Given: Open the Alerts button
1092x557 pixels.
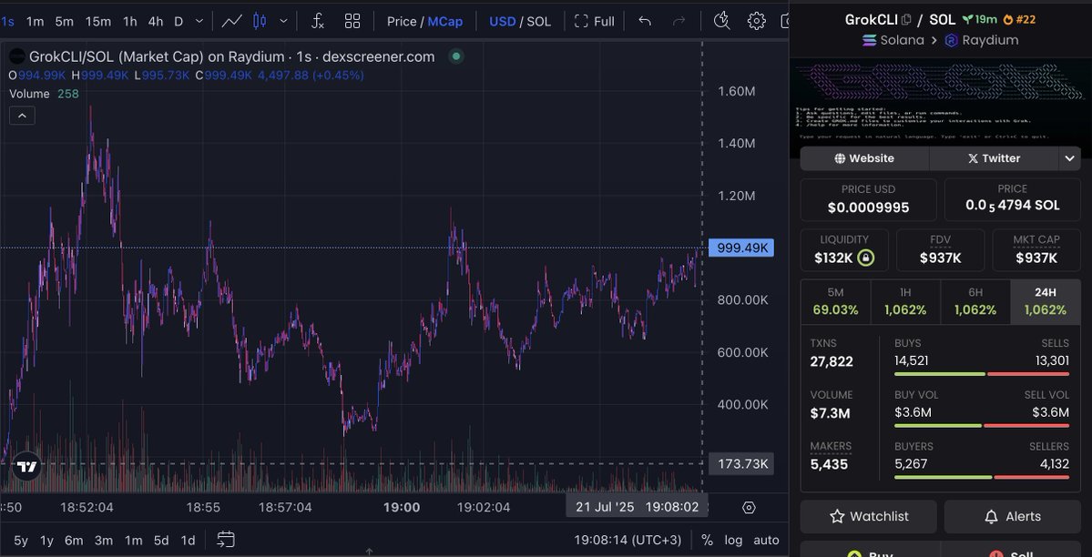Looking at the screenshot, I should click(x=1013, y=517).
